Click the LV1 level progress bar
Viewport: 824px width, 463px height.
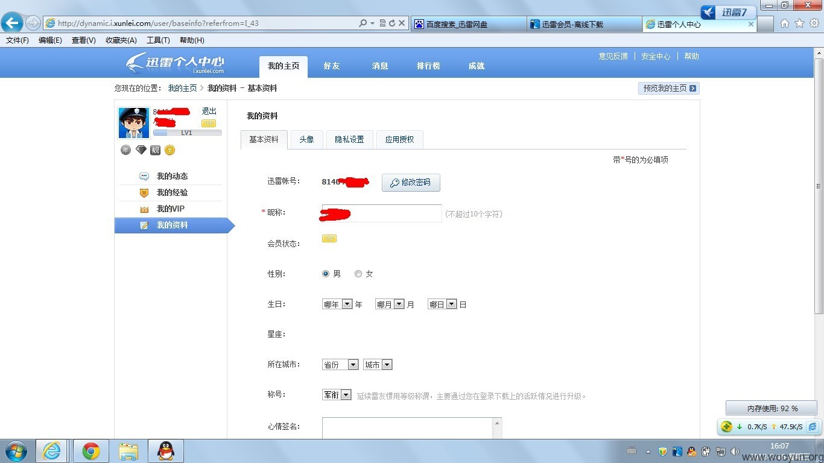187,133
